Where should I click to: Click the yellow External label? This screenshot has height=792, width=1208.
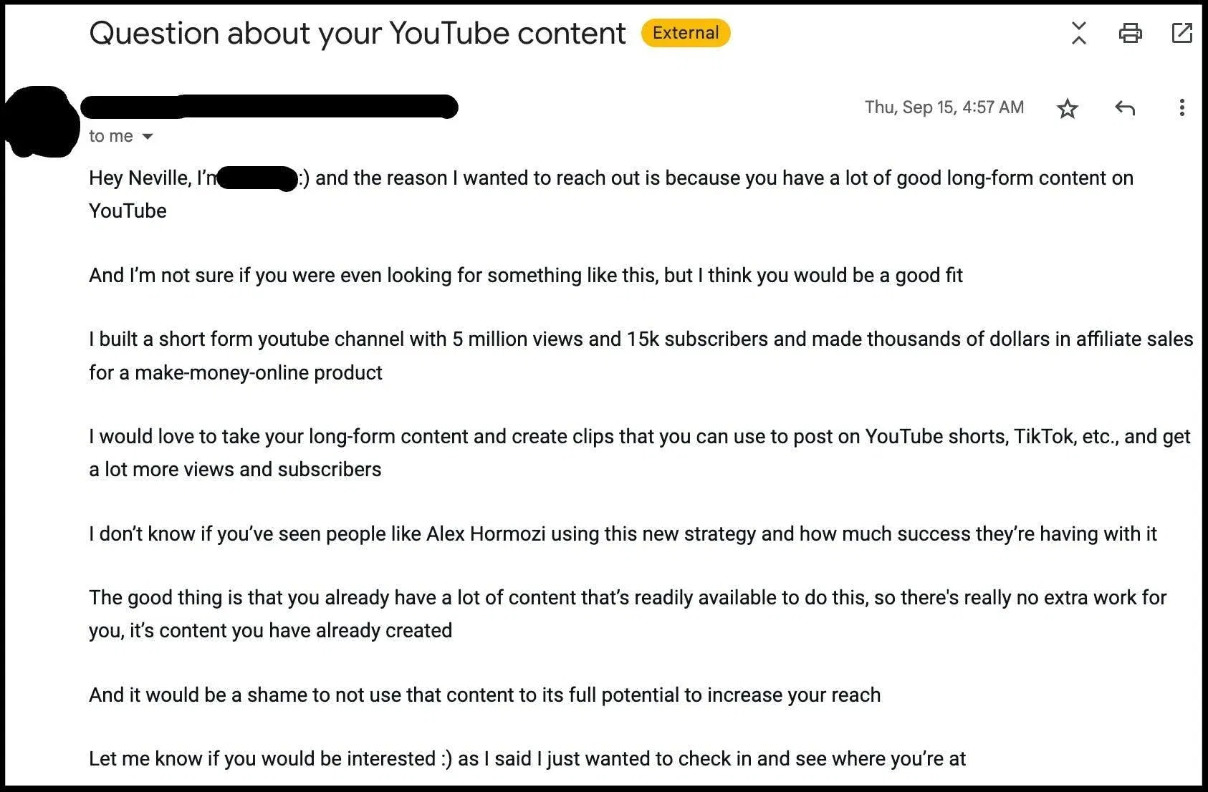(686, 33)
